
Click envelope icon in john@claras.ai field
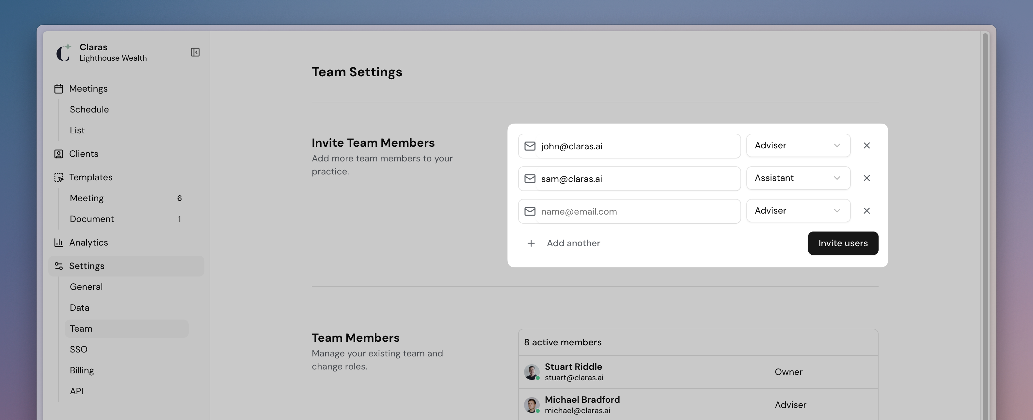pyautogui.click(x=530, y=146)
